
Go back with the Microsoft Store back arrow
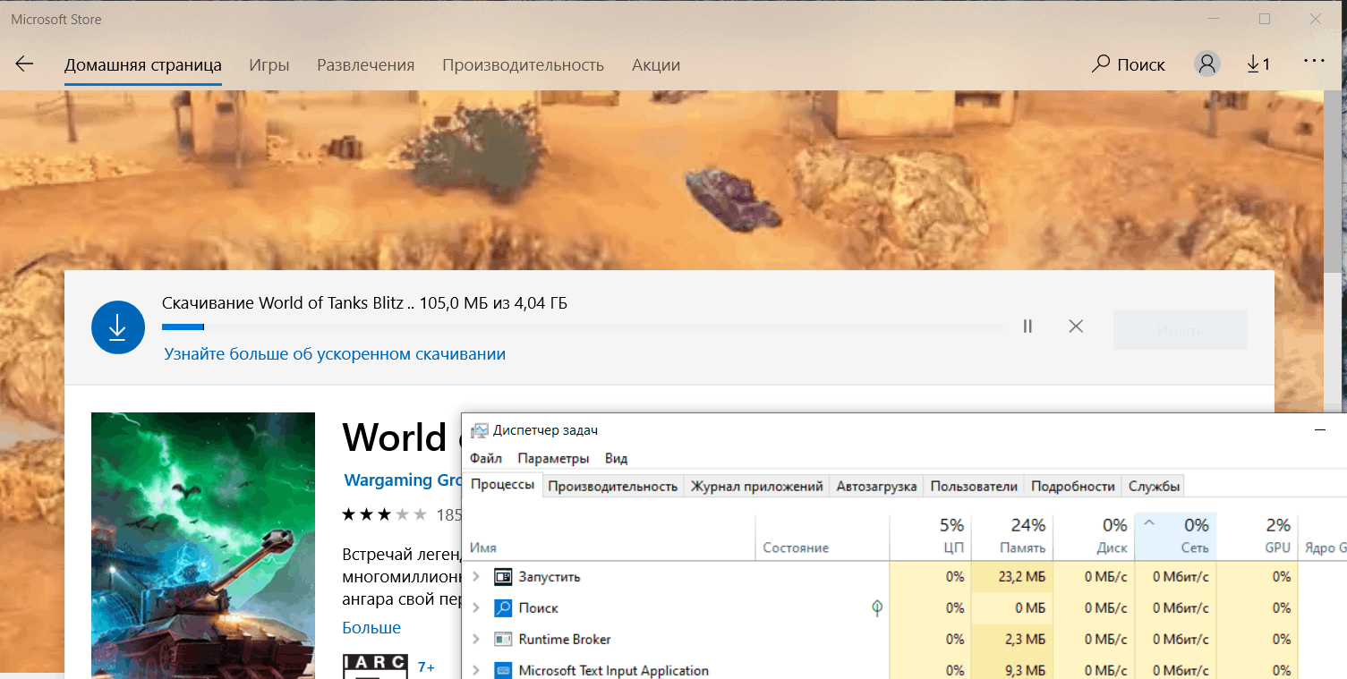[x=24, y=64]
